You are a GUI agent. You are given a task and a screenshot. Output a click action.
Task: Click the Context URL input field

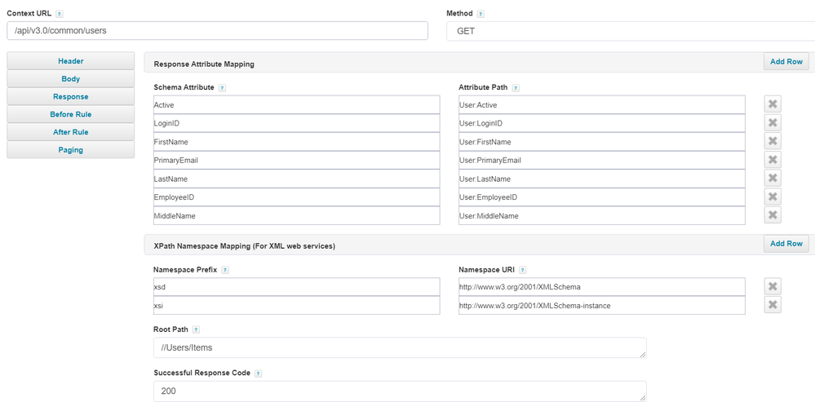pyautogui.click(x=217, y=31)
